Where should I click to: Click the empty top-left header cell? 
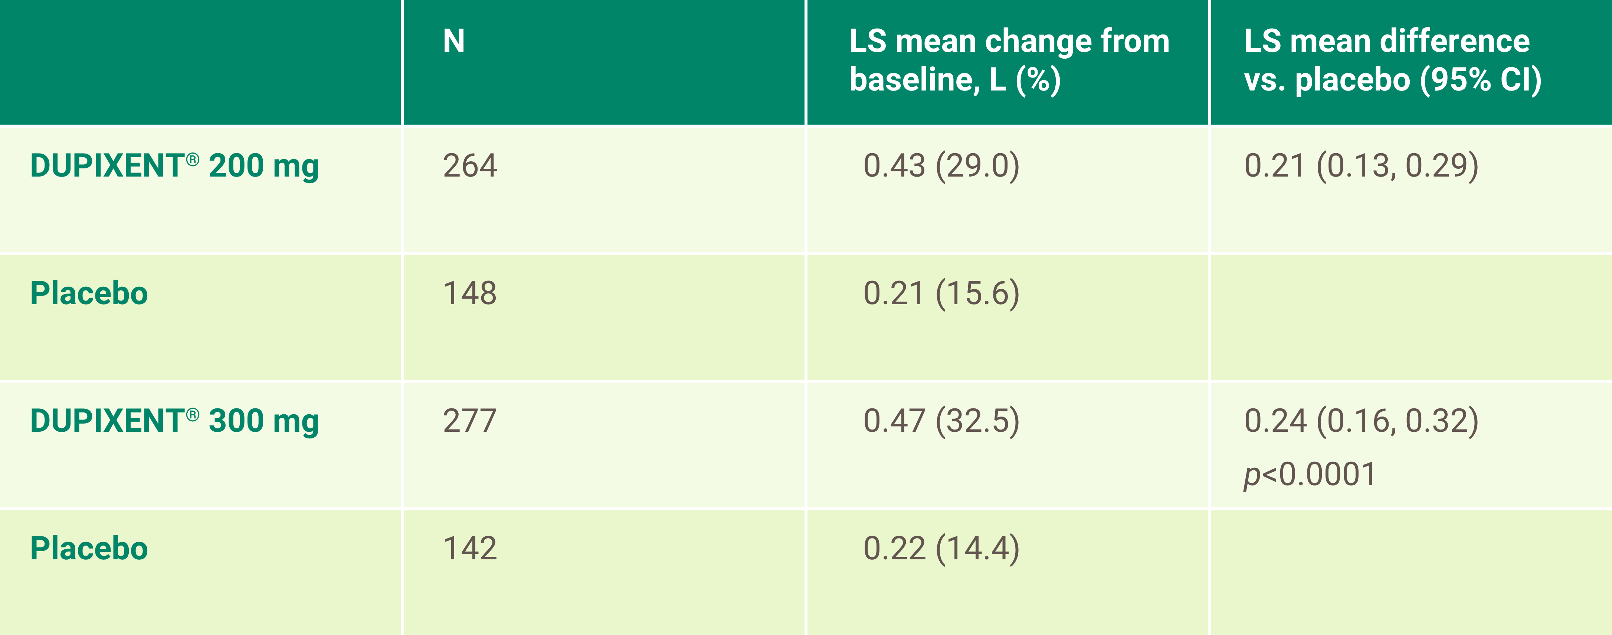(200, 61)
